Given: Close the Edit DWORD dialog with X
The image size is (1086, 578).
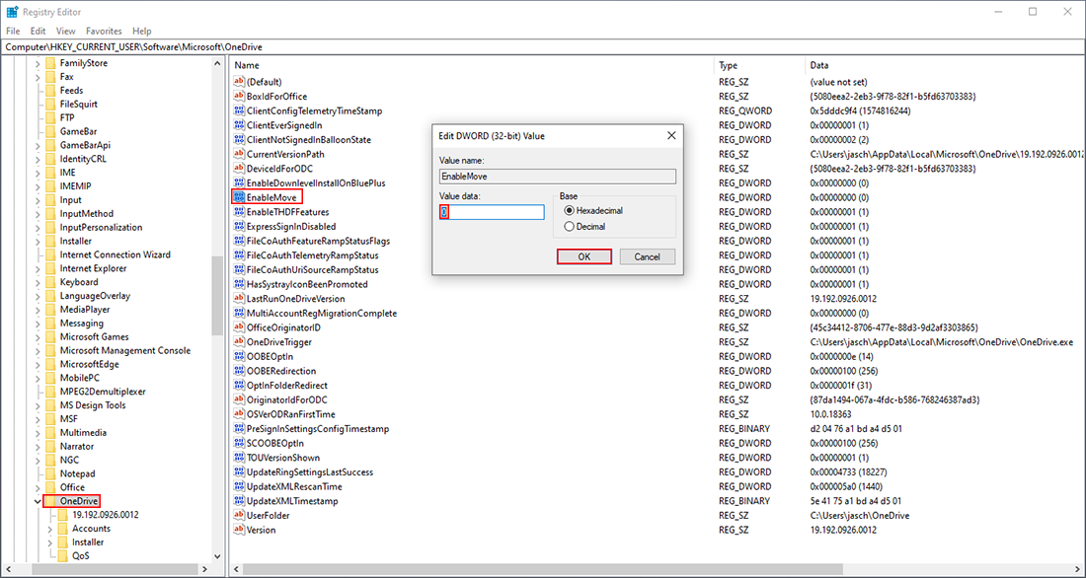Looking at the screenshot, I should point(670,136).
